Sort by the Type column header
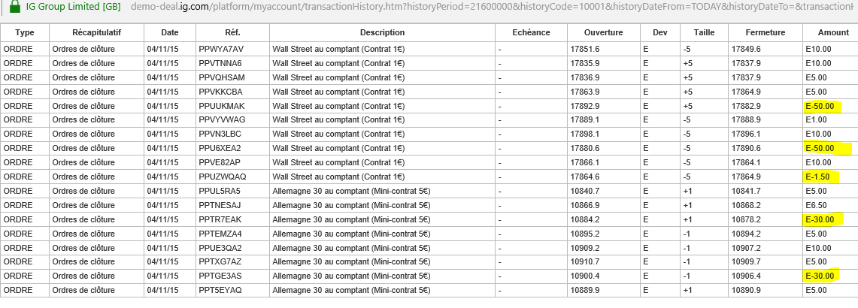The height and width of the screenshot is (308, 858). click(x=25, y=33)
